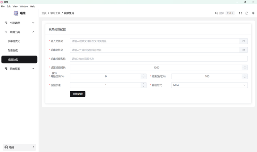Screen dimensions: 257x152
Task: Click the 开始处理 button
Action: point(78,94)
